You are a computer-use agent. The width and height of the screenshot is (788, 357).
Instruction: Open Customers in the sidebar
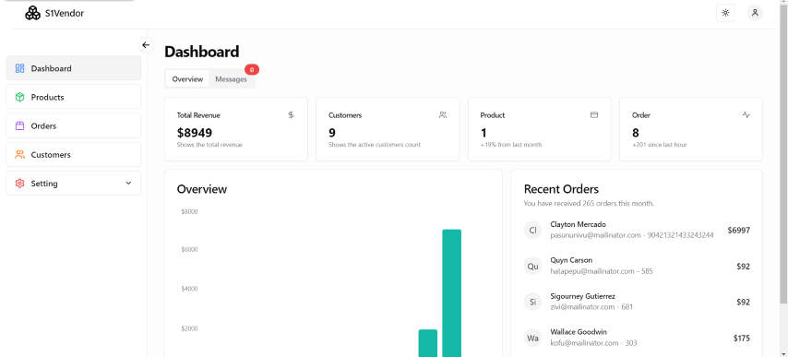point(74,155)
